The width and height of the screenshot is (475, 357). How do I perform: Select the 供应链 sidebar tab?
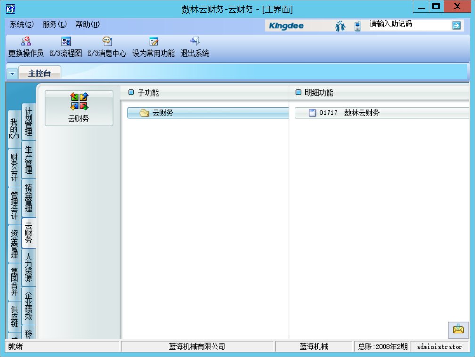tap(14, 316)
